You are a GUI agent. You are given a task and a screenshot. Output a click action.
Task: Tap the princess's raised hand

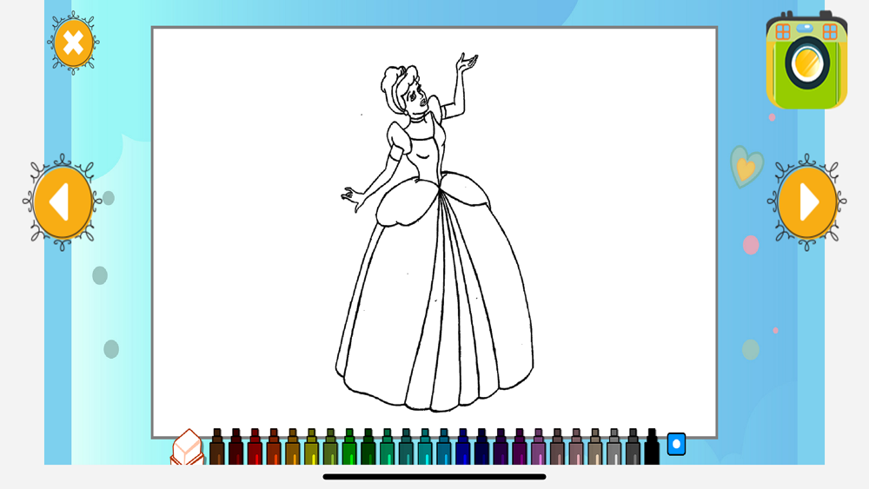point(468,62)
